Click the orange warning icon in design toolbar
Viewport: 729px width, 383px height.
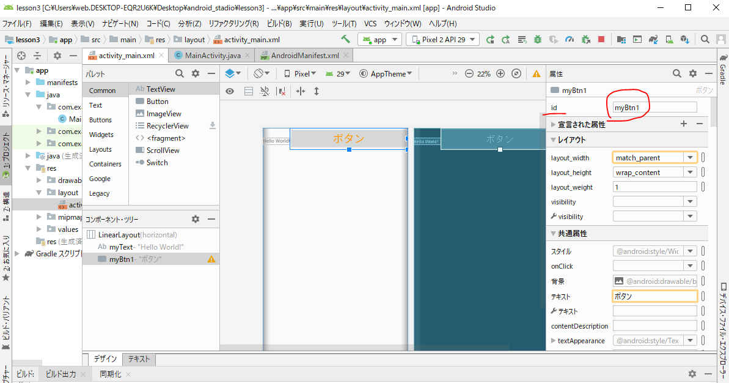click(x=537, y=73)
